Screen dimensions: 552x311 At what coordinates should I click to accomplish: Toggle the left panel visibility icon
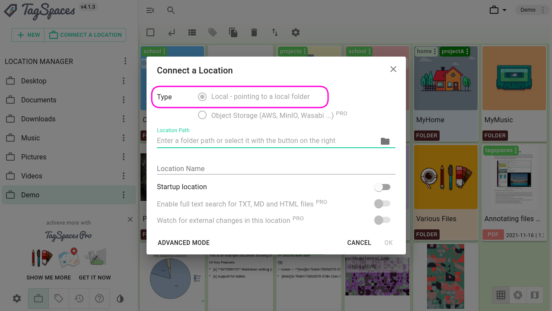click(x=150, y=10)
